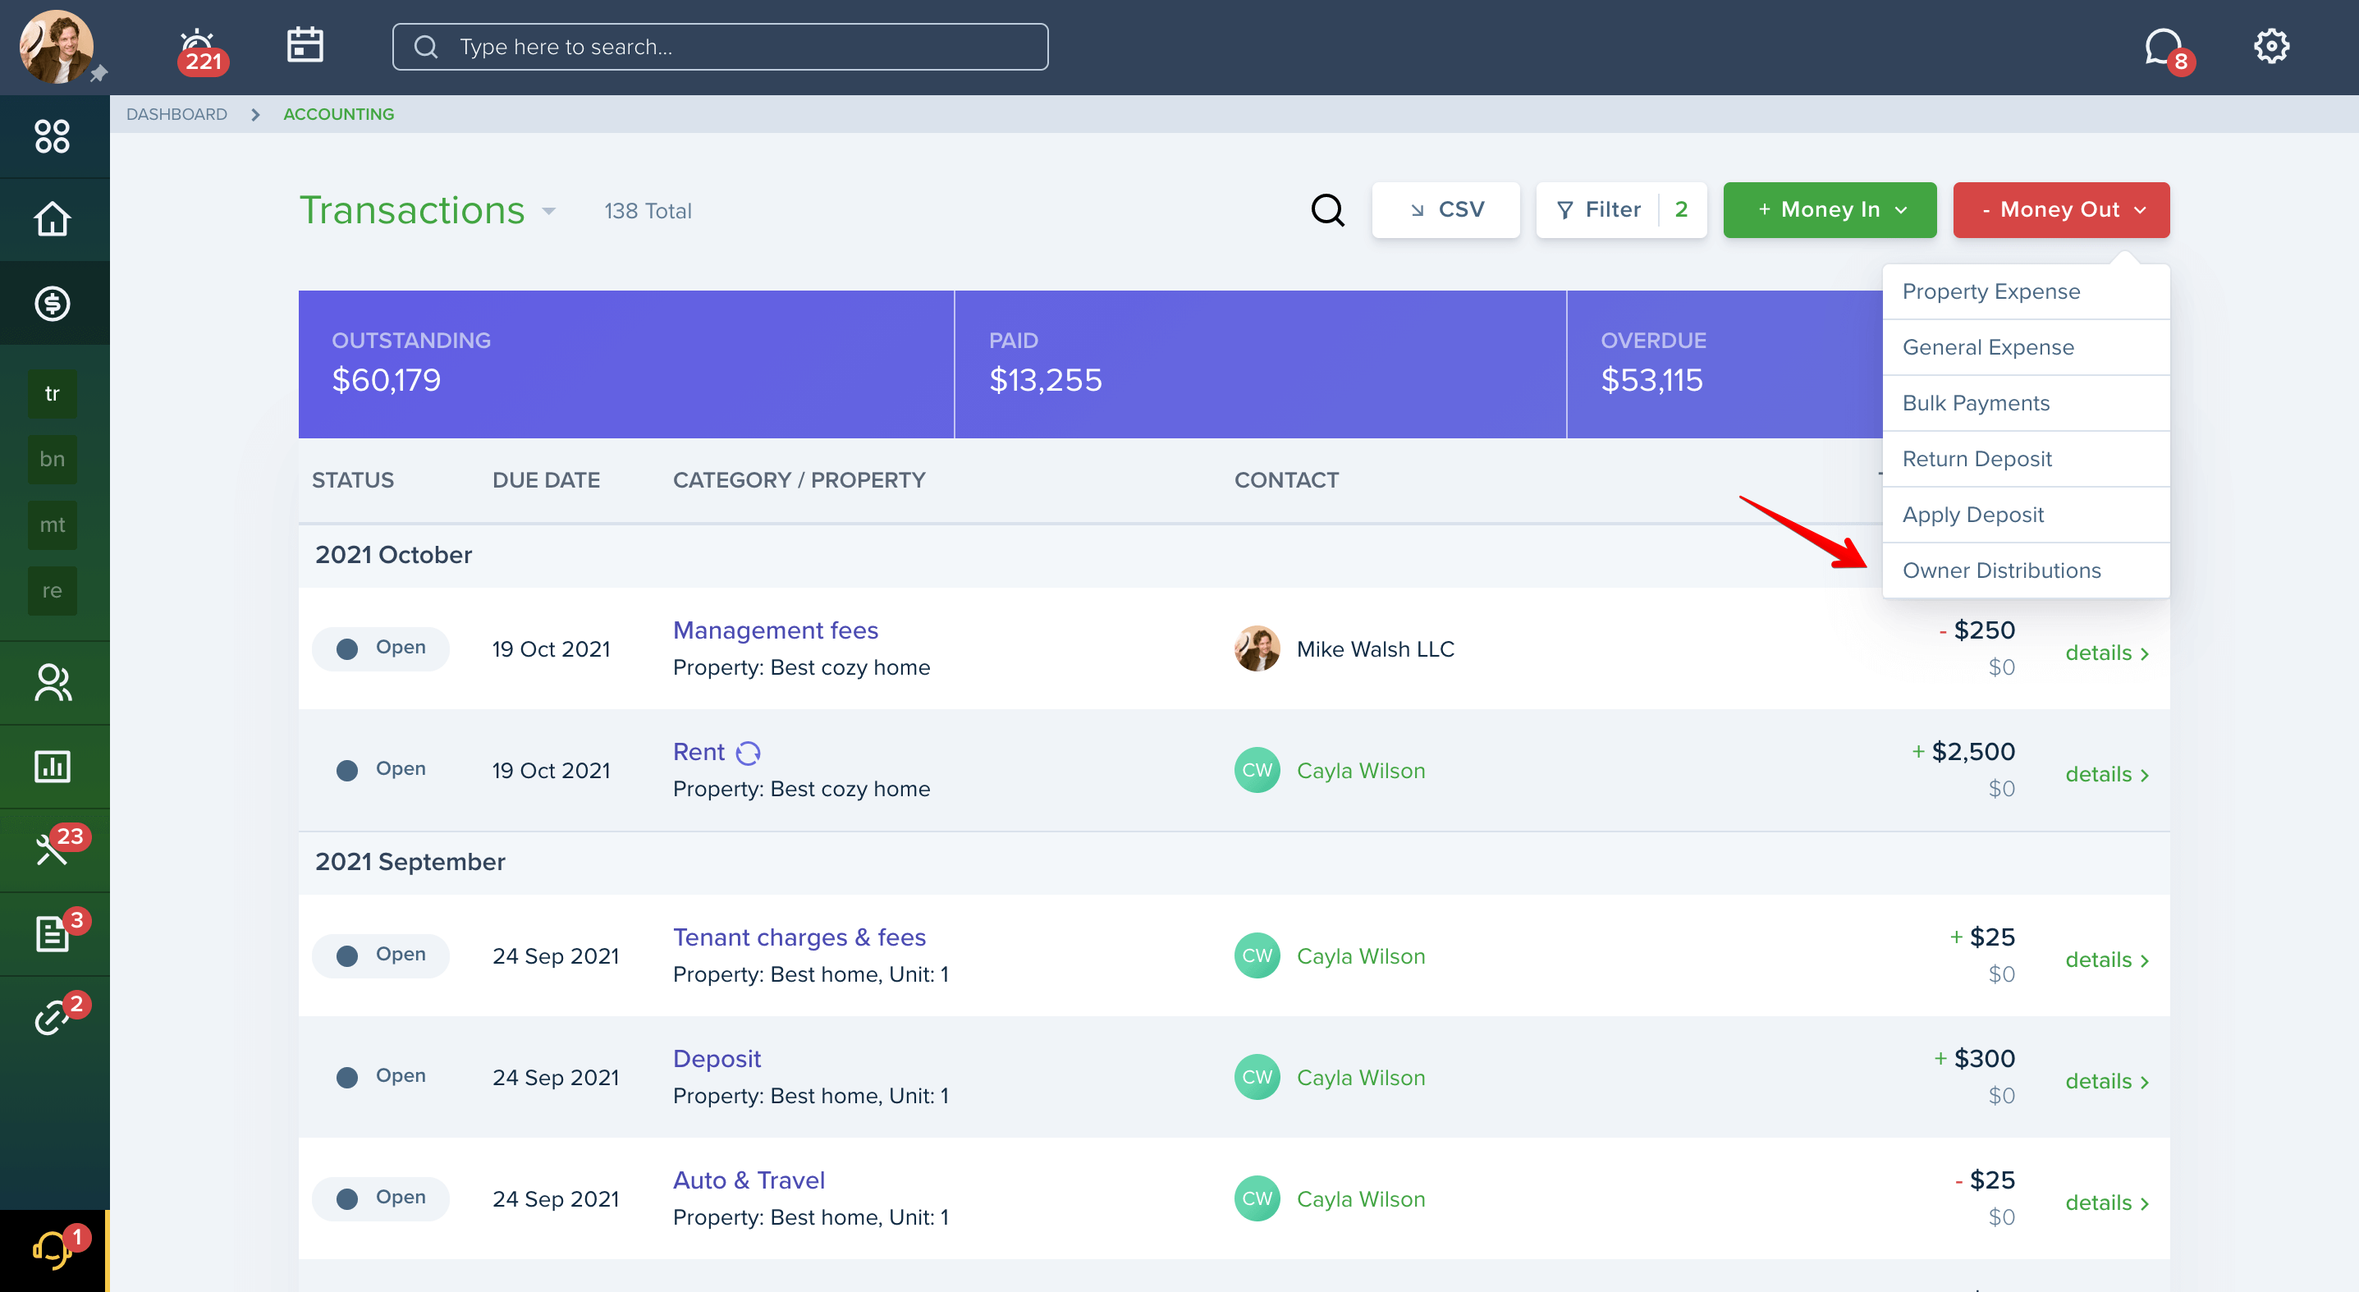Select Return Deposit menu item
This screenshot has height=1292, width=2359.
[2025, 459]
